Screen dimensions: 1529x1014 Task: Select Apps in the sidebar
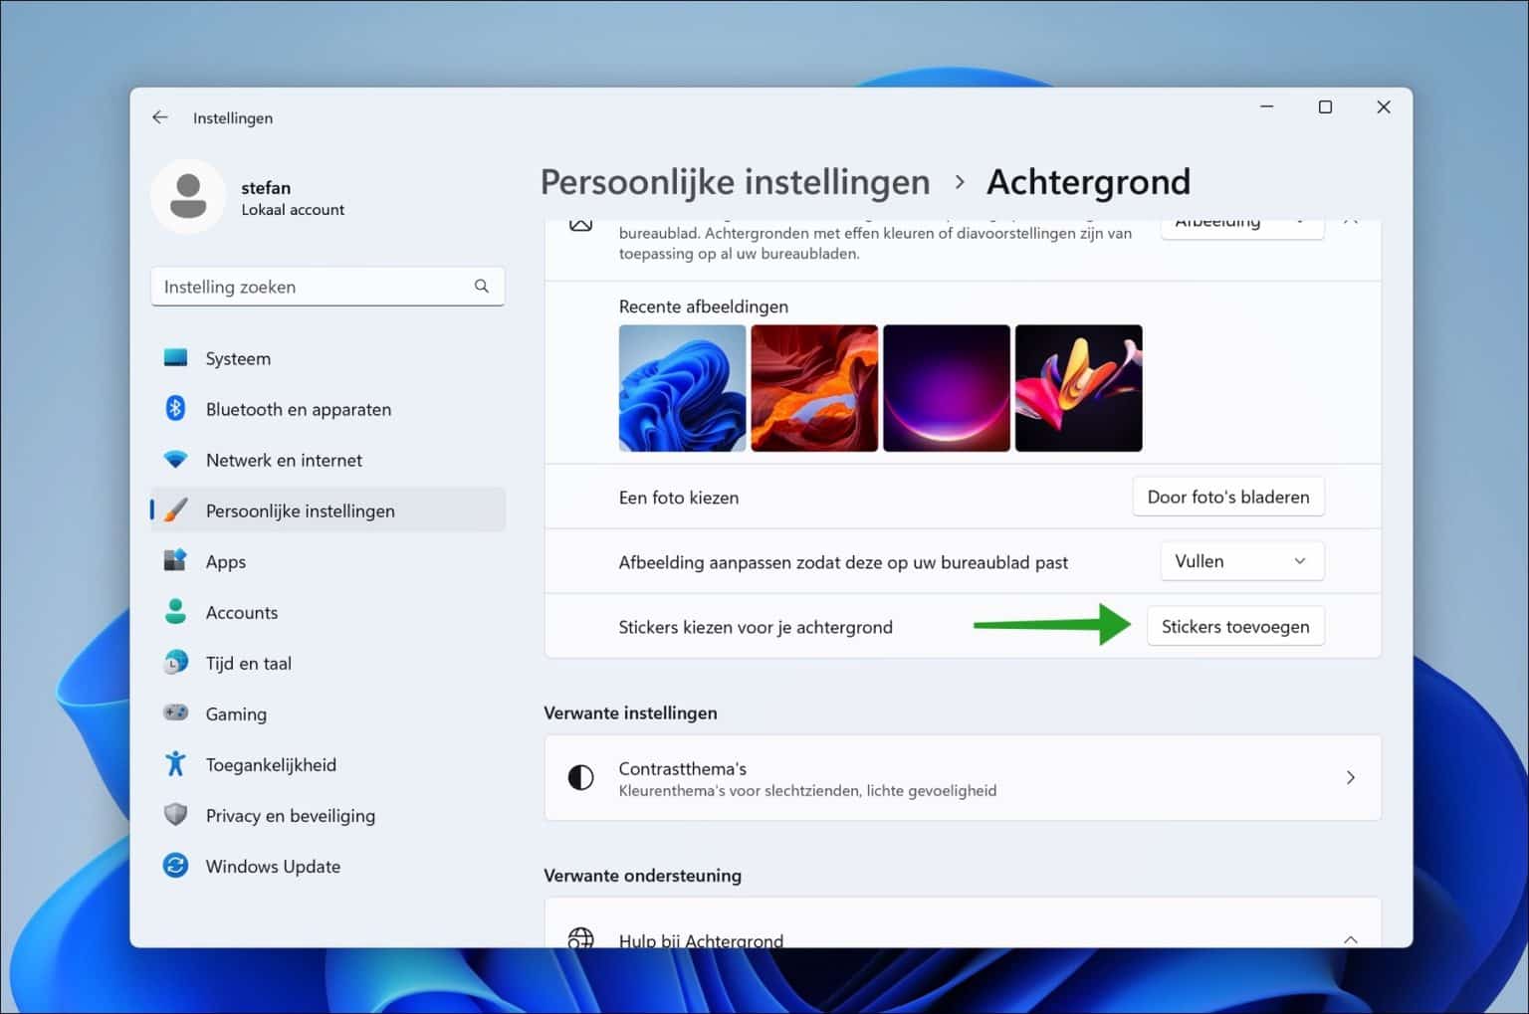pos(226,561)
